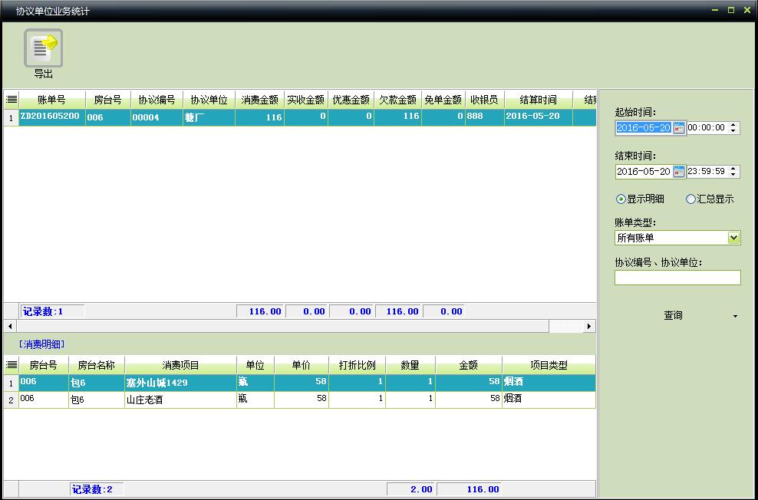This screenshot has height=500, width=758.
Task: Click the end time field 23:59:59
Action: point(707,172)
